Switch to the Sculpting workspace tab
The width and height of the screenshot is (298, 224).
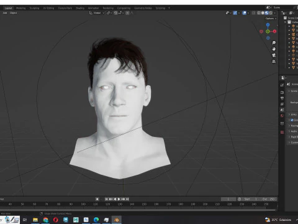(34, 8)
